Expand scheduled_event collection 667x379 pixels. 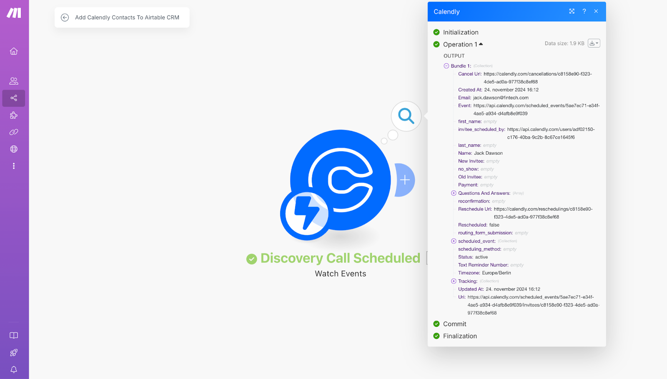454,241
